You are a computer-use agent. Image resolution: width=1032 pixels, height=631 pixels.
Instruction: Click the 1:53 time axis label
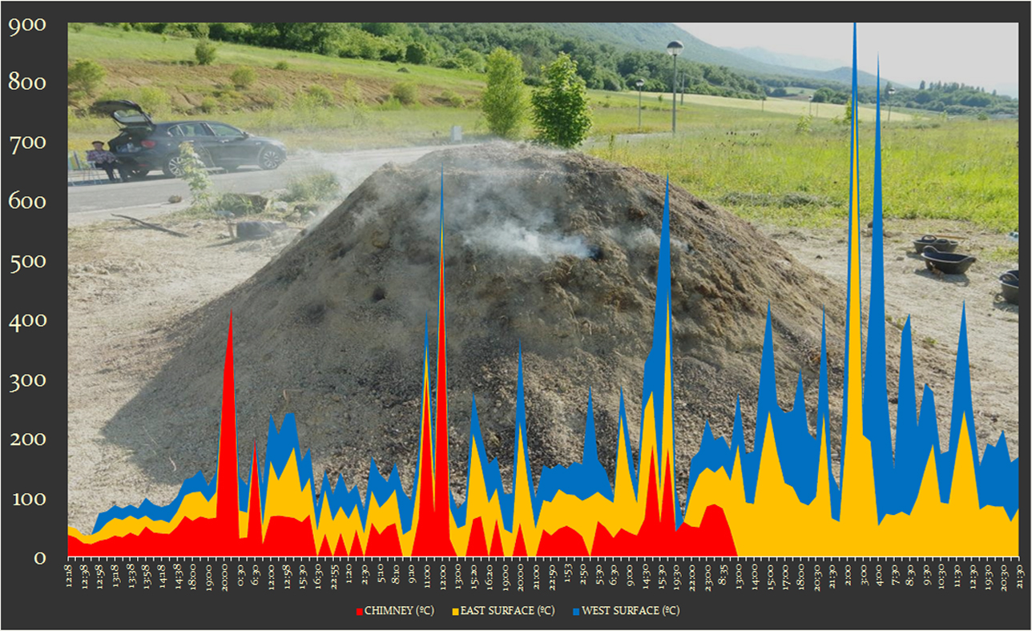[567, 577]
